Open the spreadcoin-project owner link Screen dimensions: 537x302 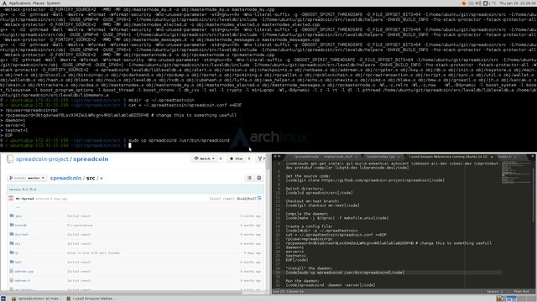point(42,159)
